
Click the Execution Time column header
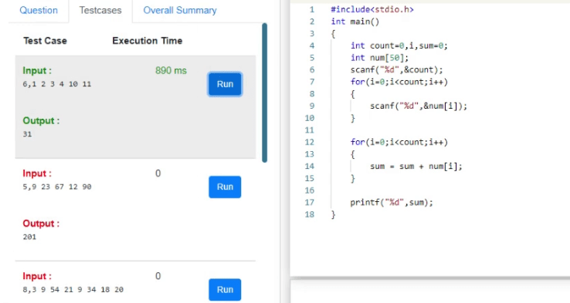148,41
